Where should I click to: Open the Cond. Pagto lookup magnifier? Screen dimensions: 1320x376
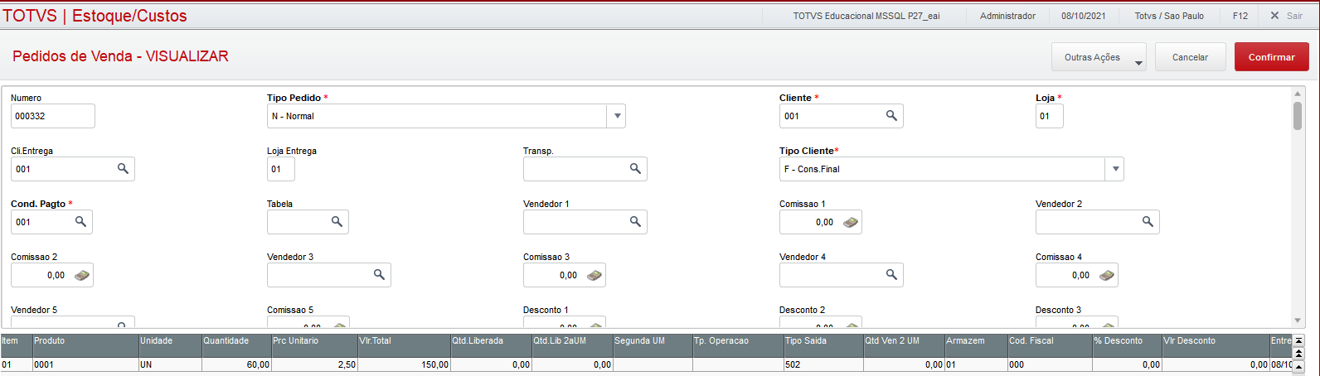click(x=80, y=222)
